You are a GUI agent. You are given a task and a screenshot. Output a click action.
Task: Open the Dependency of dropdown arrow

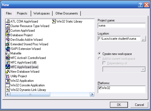point(143,69)
